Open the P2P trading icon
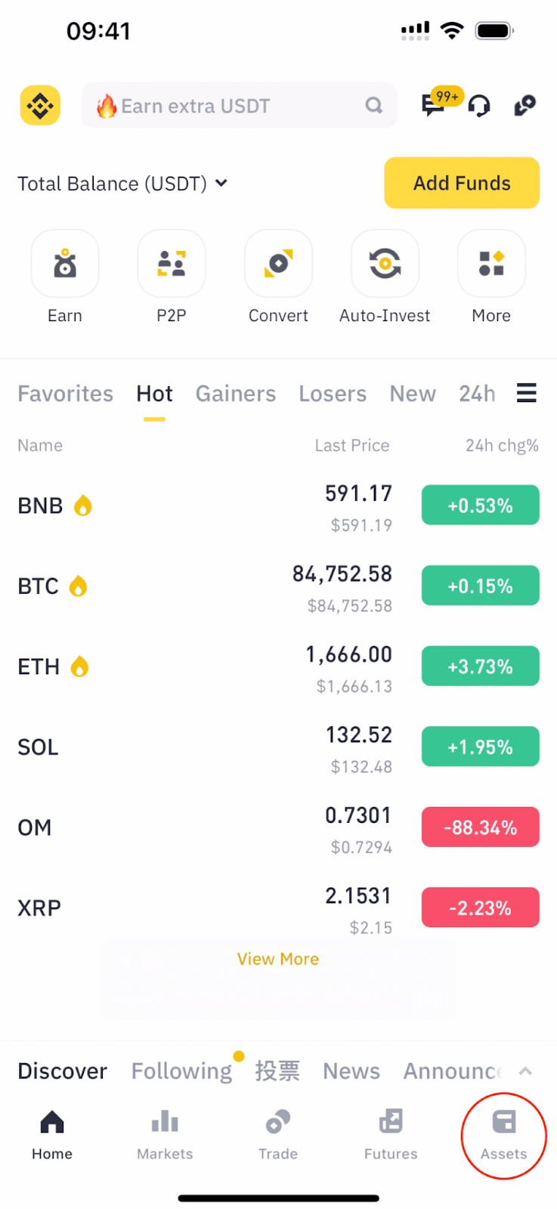Image resolution: width=557 pixels, height=1209 pixels. click(172, 264)
